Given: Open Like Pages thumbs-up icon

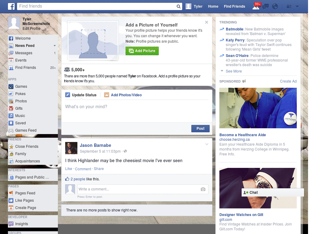Looking at the screenshot, I should point(11,200).
